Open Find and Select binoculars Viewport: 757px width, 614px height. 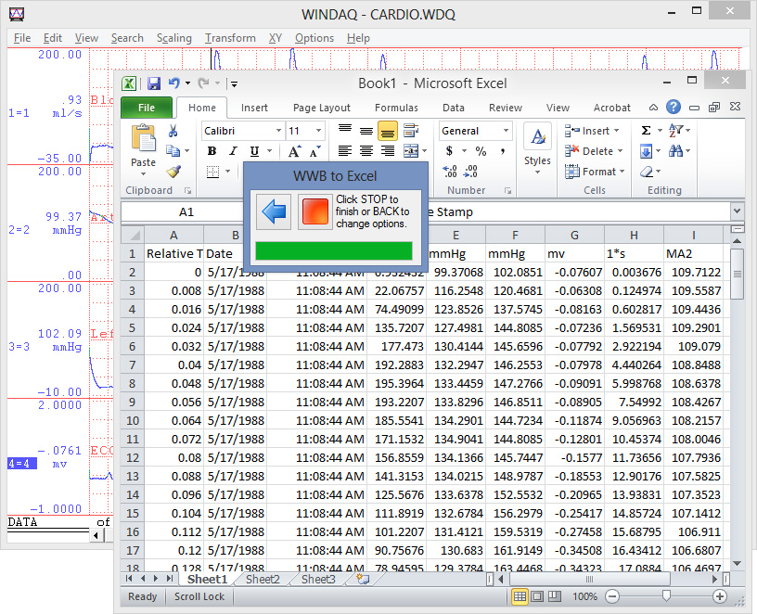tap(675, 151)
